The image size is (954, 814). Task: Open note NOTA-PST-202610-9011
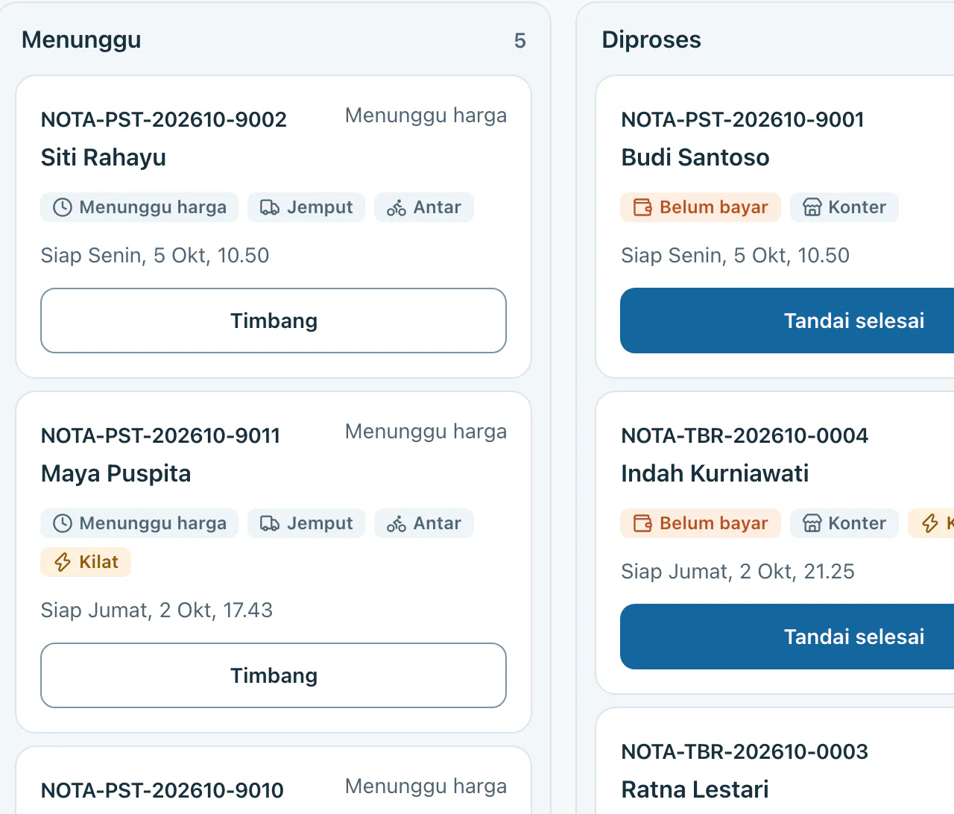(161, 435)
